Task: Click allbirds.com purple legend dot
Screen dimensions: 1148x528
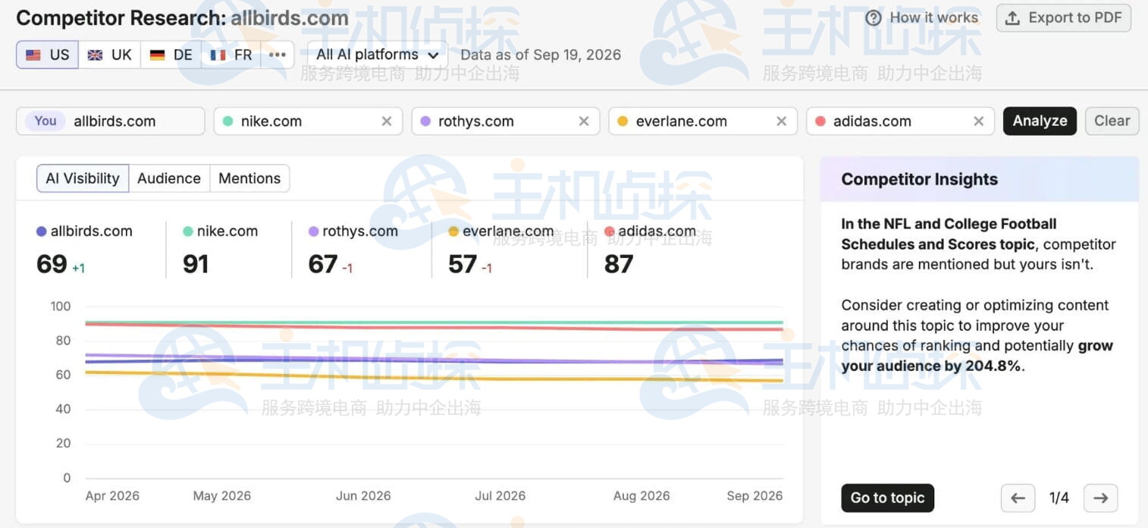Action: [x=42, y=231]
